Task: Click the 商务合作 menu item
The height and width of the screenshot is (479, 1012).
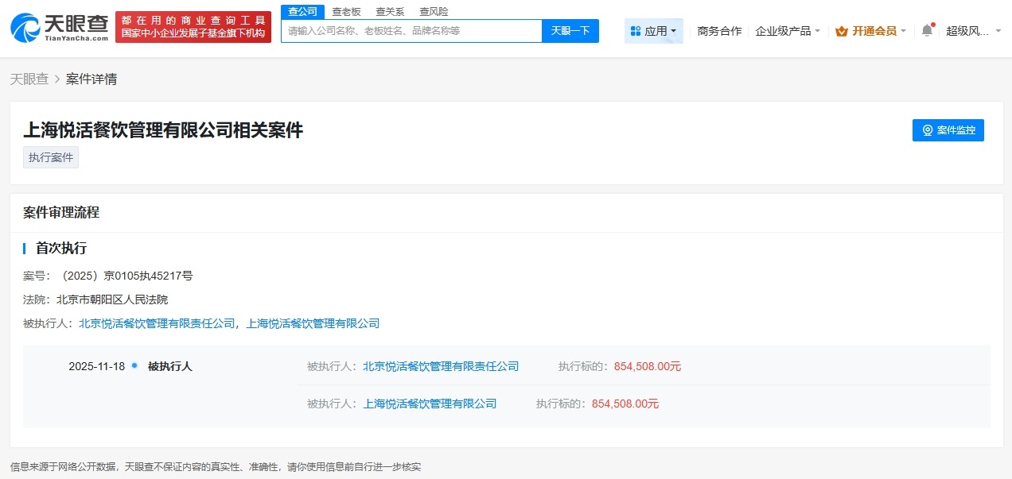Action: 718,30
